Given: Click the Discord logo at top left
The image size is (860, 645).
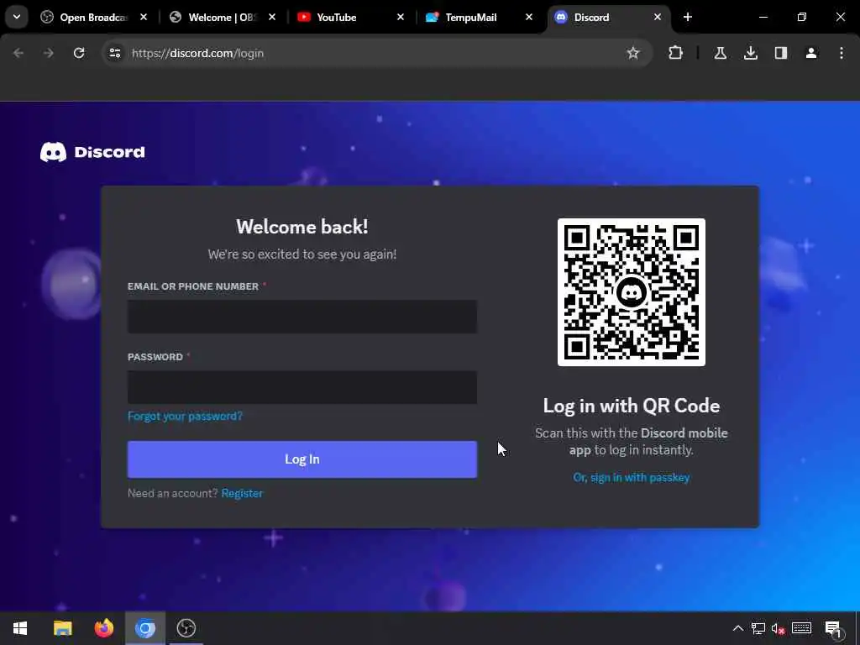Looking at the screenshot, I should pos(92,152).
